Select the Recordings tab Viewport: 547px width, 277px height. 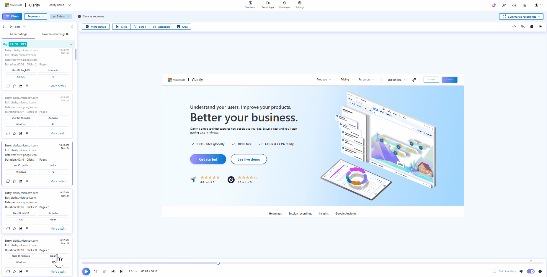coord(268,5)
